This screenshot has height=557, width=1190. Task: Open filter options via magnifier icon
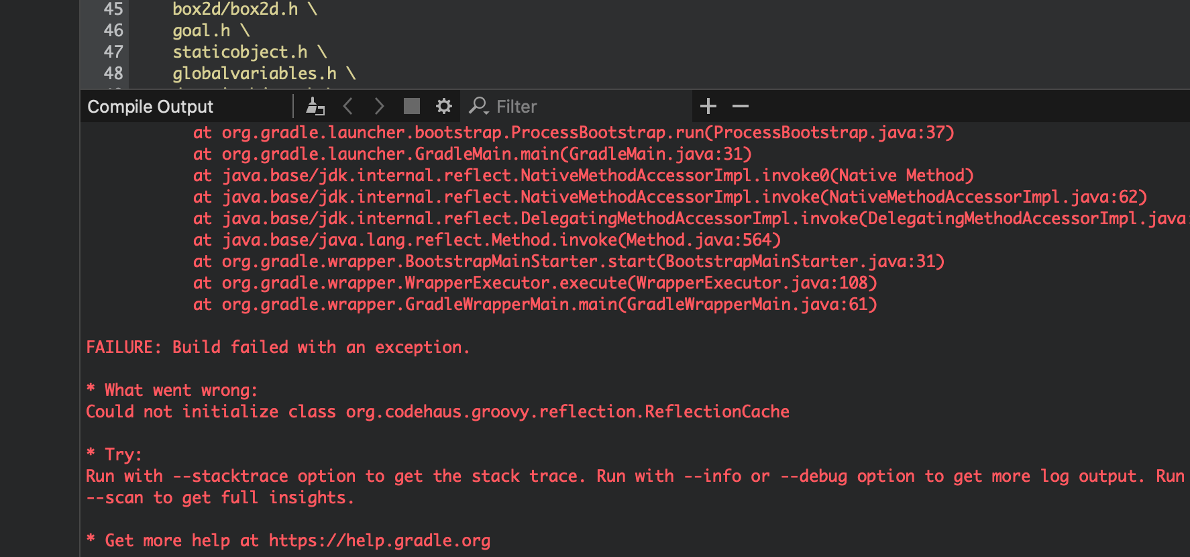(x=478, y=106)
